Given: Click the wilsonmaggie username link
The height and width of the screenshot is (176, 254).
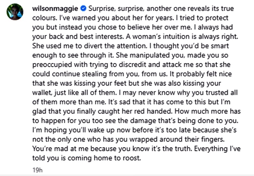Looking at the screenshot, I should pos(55,8).
